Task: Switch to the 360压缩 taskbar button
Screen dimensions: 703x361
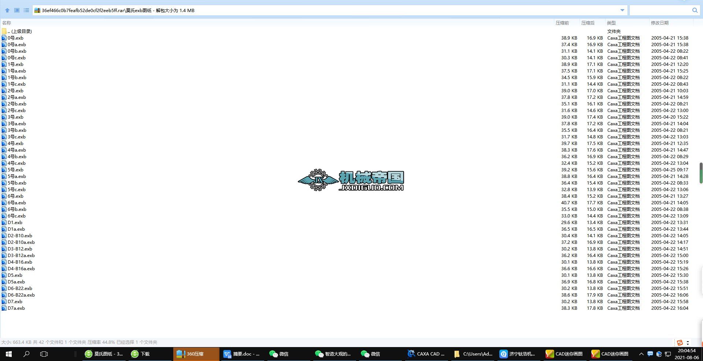Action: tap(196, 354)
